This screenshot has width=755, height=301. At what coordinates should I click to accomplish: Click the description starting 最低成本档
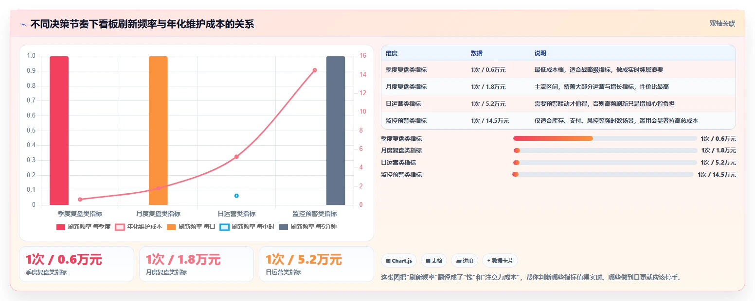click(599, 70)
